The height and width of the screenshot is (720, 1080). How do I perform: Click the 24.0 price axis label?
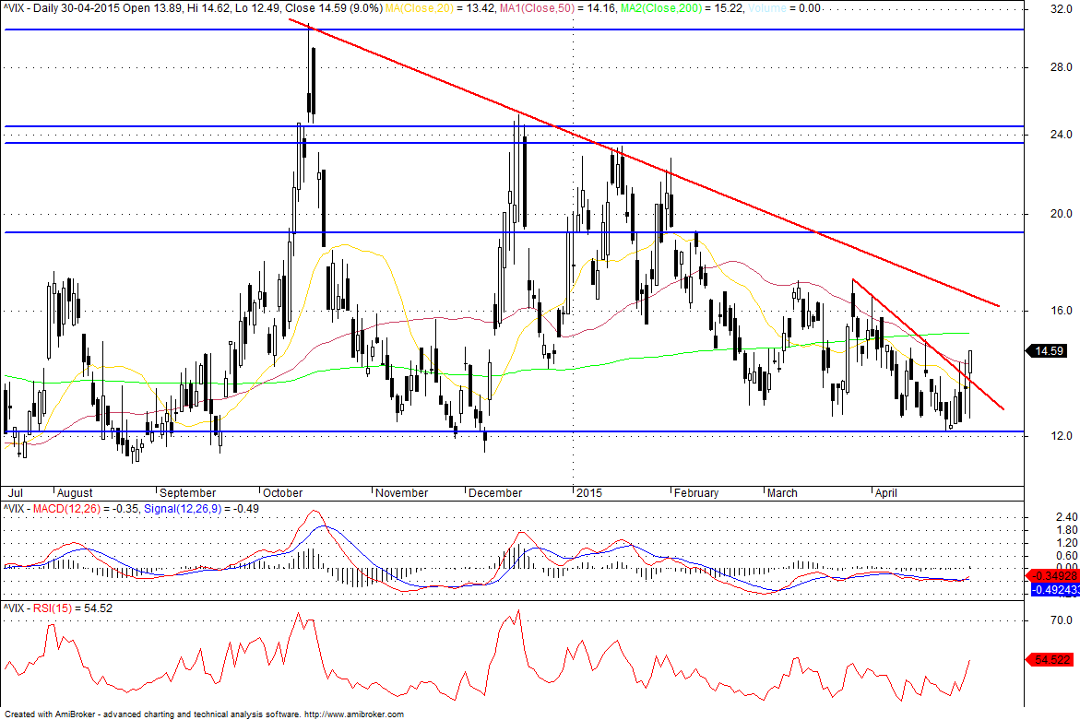pyautogui.click(x=1062, y=135)
